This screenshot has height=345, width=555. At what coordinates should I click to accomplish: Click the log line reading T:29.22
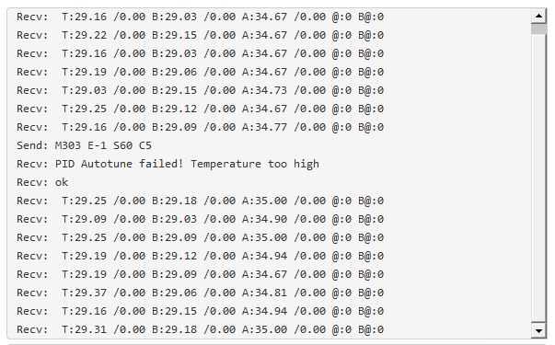coord(200,35)
